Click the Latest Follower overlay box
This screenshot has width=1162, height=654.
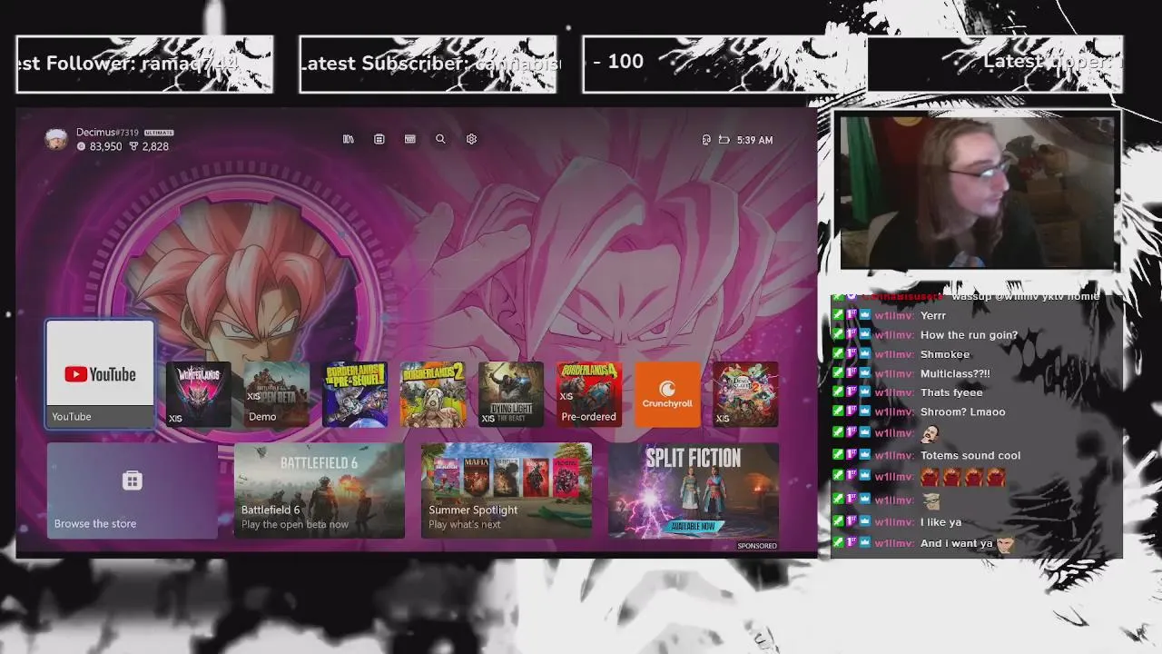144,64
